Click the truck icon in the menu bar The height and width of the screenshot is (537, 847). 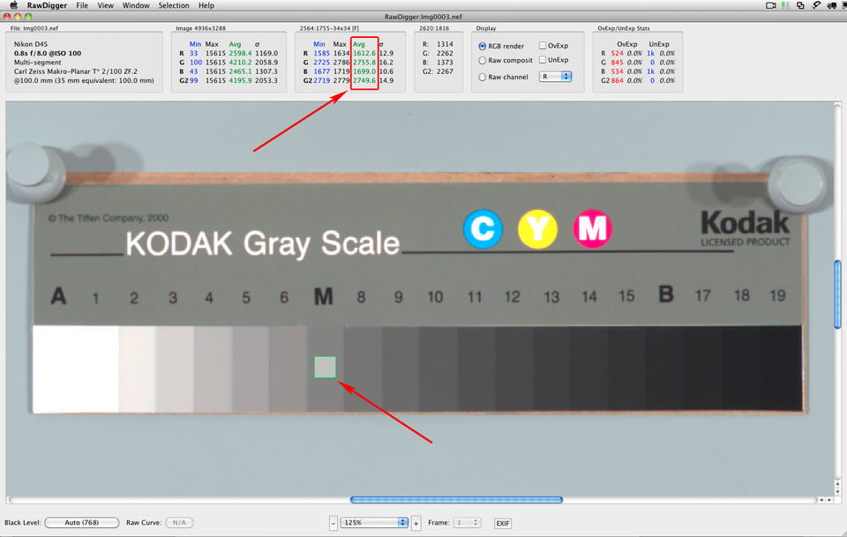[x=832, y=5]
